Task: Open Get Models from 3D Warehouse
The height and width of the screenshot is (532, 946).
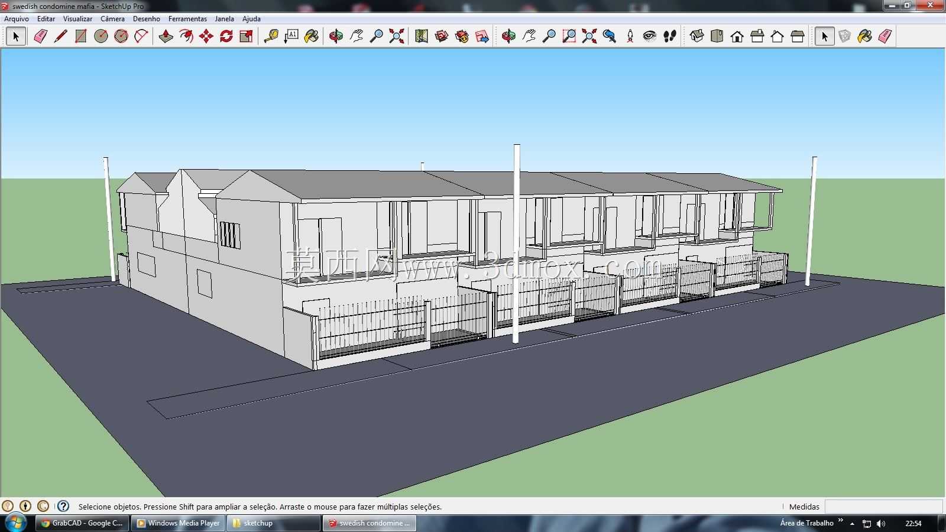Action: click(x=442, y=36)
